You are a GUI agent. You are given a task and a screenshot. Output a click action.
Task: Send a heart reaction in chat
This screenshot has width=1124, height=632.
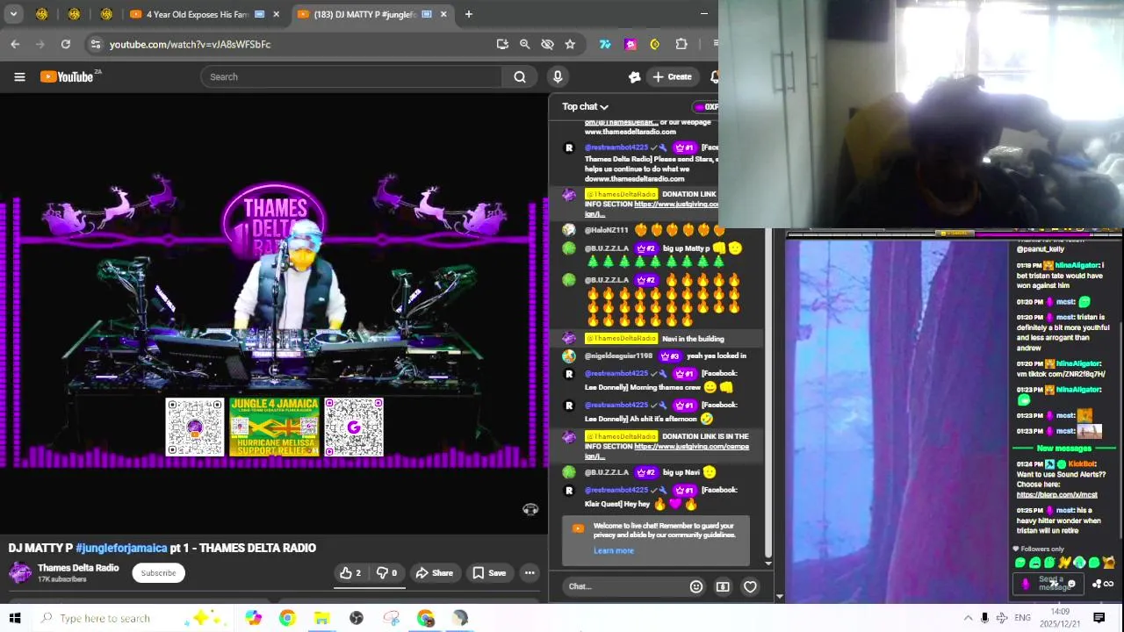click(750, 586)
